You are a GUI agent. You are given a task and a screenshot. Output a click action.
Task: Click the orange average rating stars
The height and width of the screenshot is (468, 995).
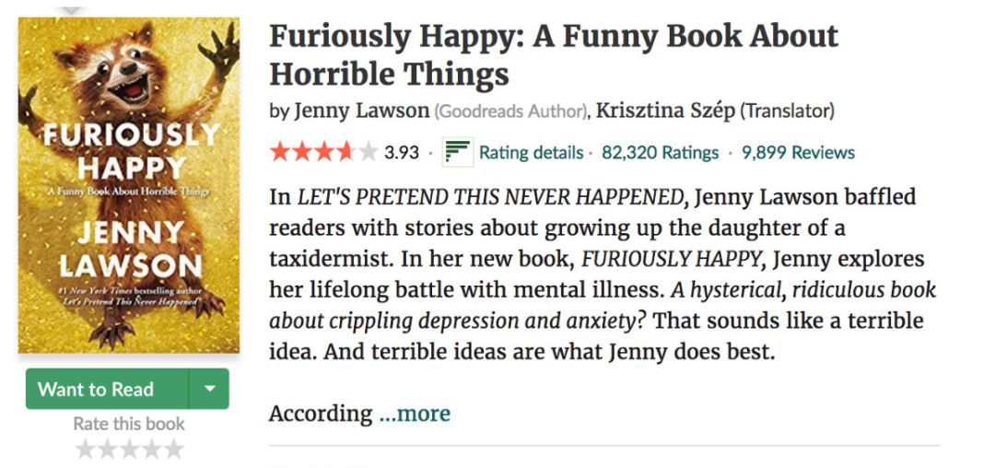coord(323,152)
